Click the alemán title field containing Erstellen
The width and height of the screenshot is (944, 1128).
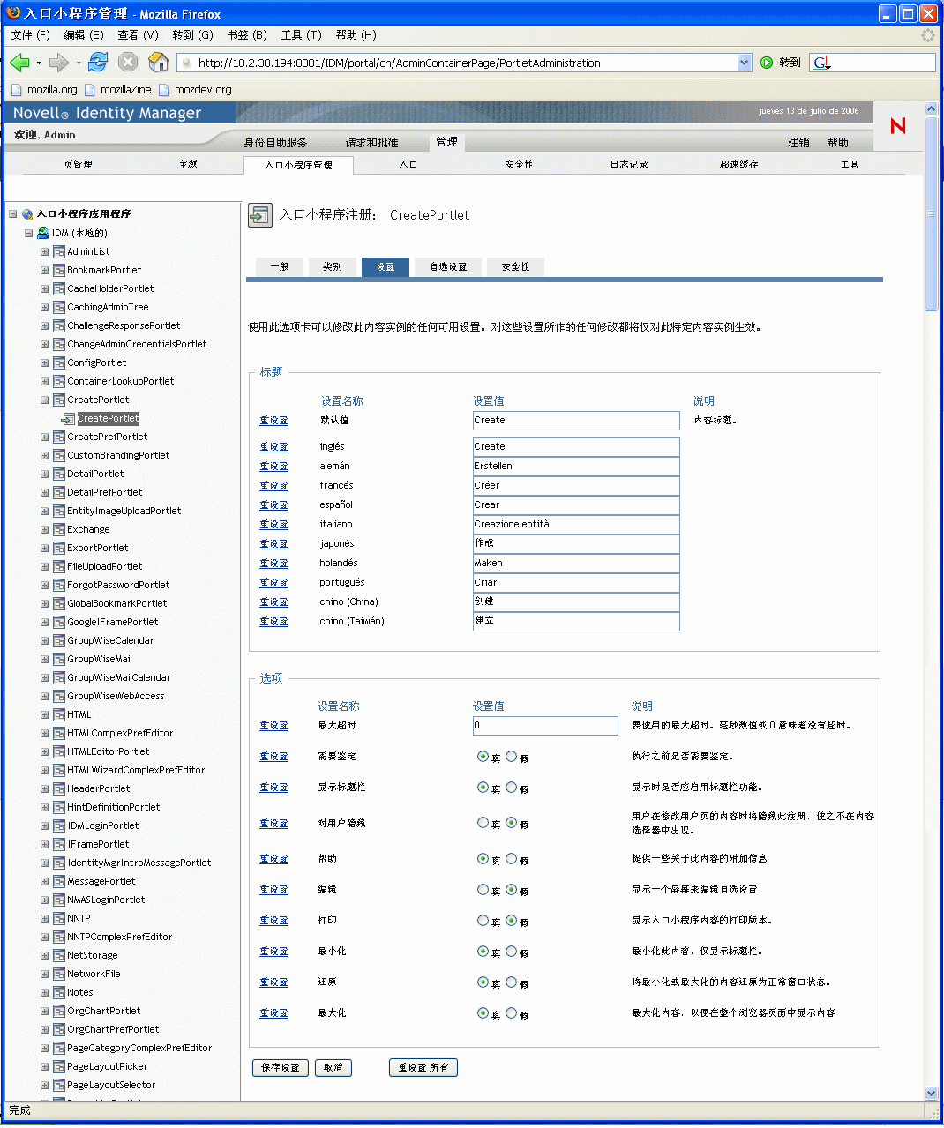(x=576, y=467)
